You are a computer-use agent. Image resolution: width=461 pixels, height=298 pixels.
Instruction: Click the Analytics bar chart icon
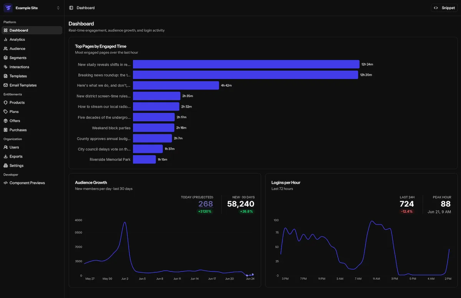(6, 40)
